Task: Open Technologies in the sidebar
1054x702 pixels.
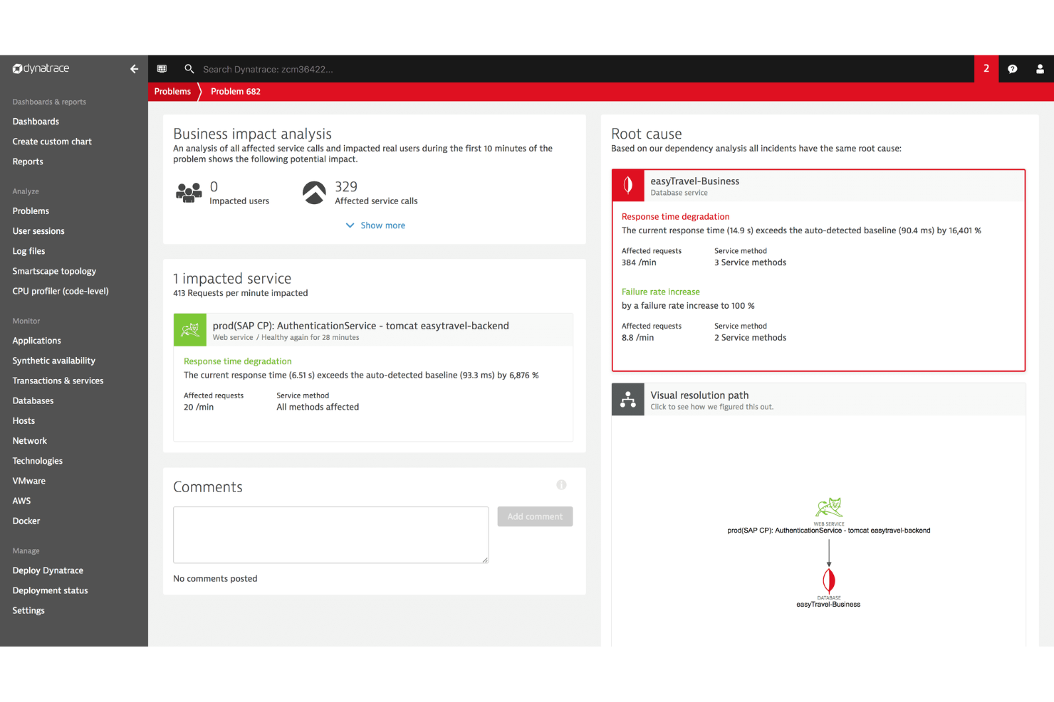Action: point(37,461)
